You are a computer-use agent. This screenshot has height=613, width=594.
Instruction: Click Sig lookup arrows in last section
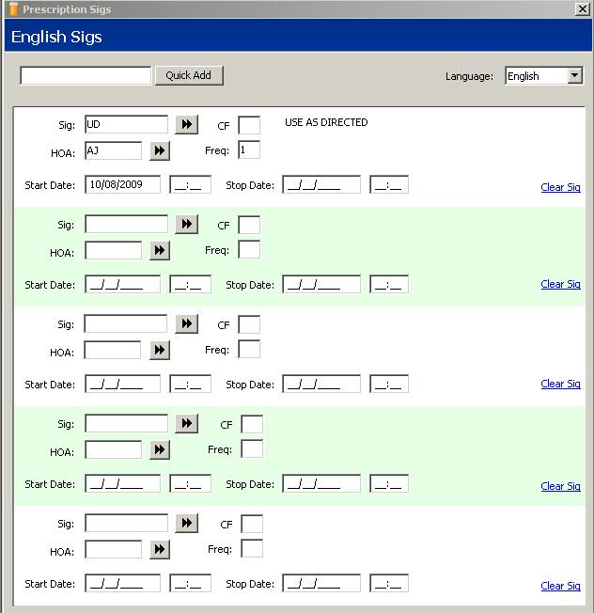(186, 524)
